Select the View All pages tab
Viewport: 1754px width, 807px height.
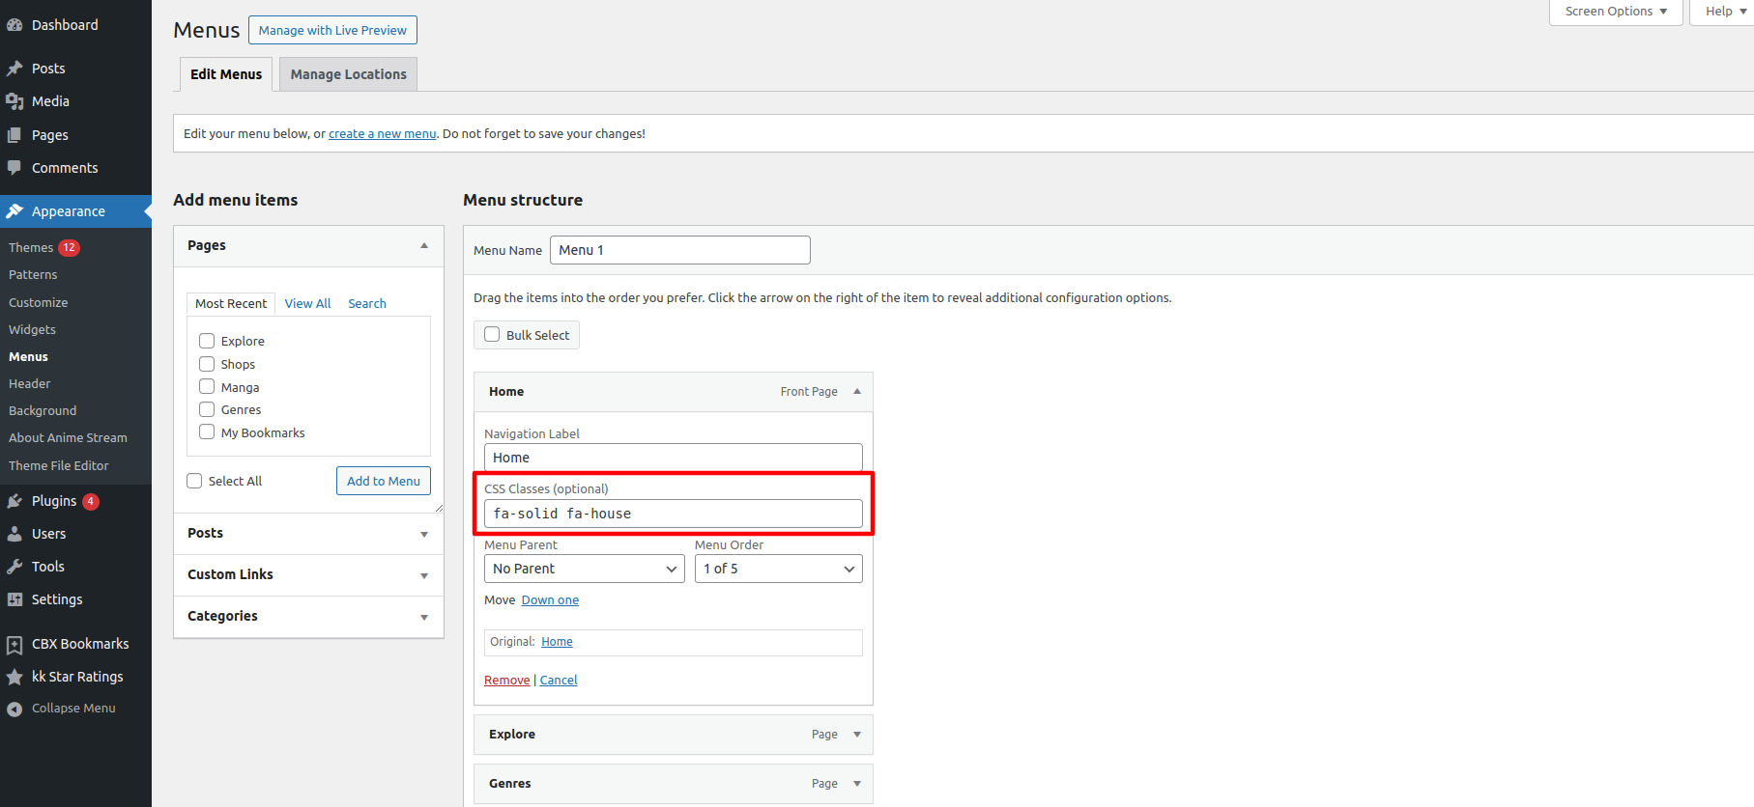pos(307,303)
